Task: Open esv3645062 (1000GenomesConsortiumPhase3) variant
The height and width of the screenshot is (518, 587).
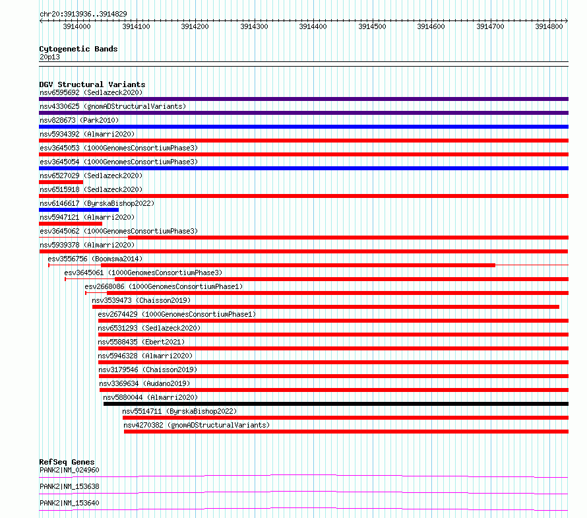Action: 119,231
